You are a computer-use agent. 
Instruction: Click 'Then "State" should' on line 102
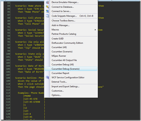(x=30, y=60)
